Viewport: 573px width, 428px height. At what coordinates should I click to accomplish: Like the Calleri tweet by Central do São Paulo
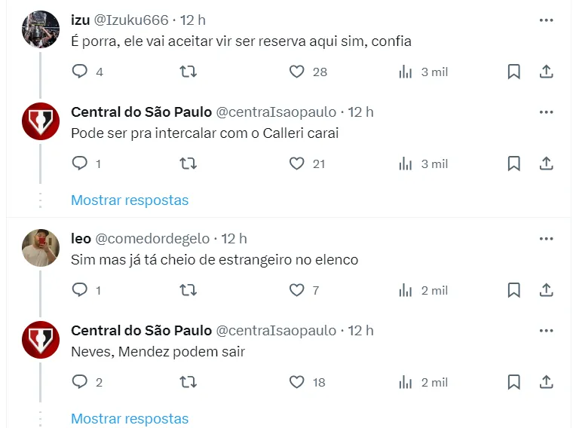[x=297, y=164]
